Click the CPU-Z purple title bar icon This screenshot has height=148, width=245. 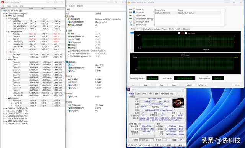click(129, 89)
